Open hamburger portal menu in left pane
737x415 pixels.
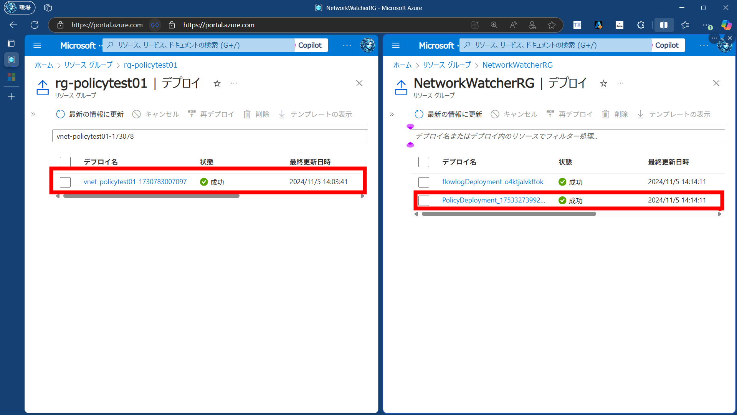point(37,45)
